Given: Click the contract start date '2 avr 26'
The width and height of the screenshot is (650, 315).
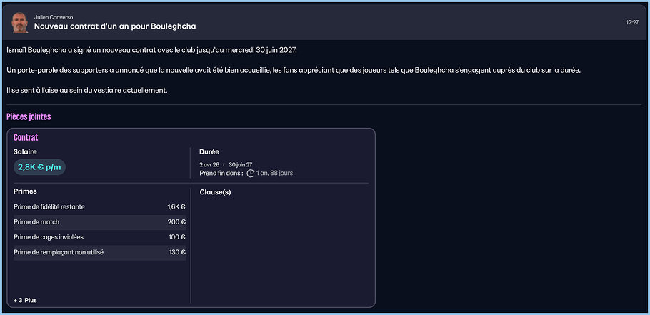Looking at the screenshot, I should [209, 164].
